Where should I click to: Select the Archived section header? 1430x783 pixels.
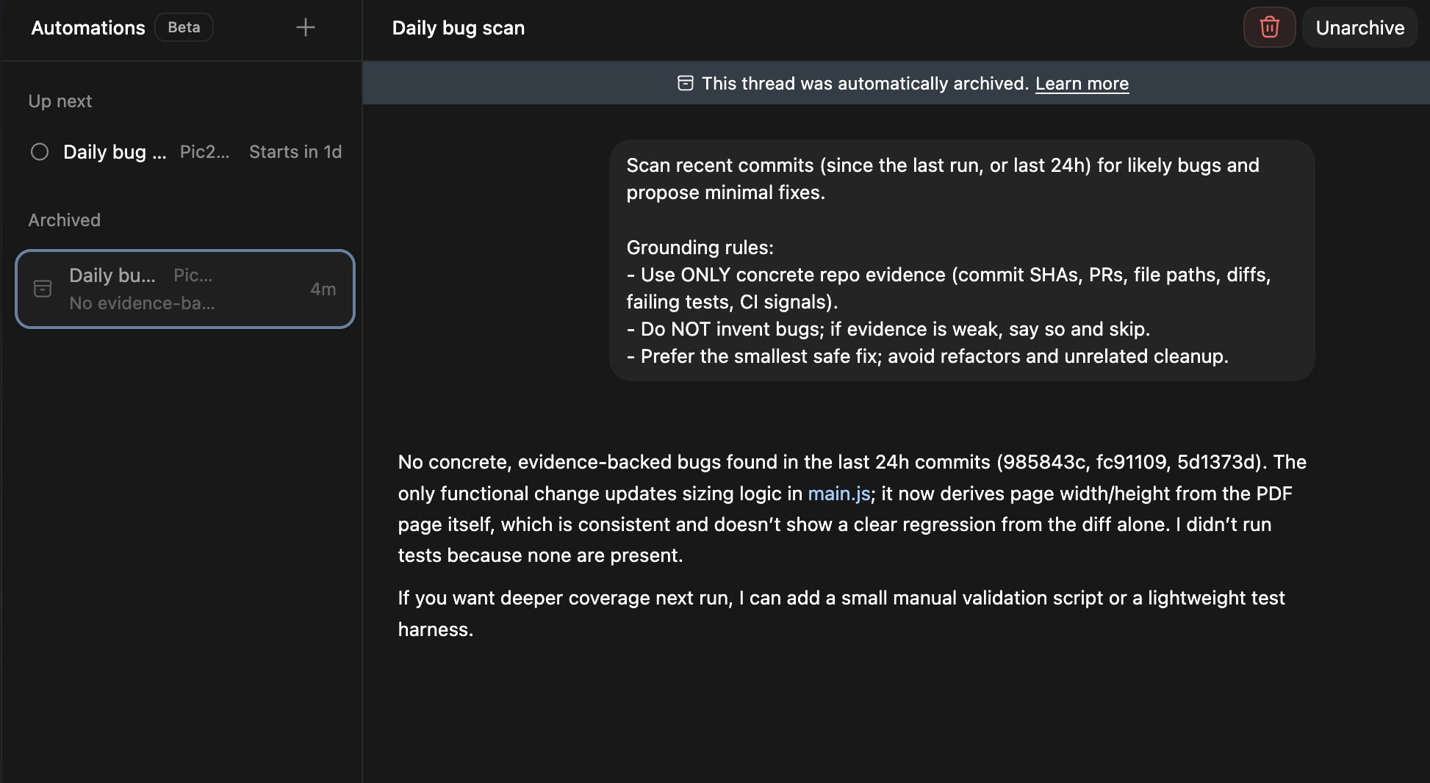(x=65, y=220)
